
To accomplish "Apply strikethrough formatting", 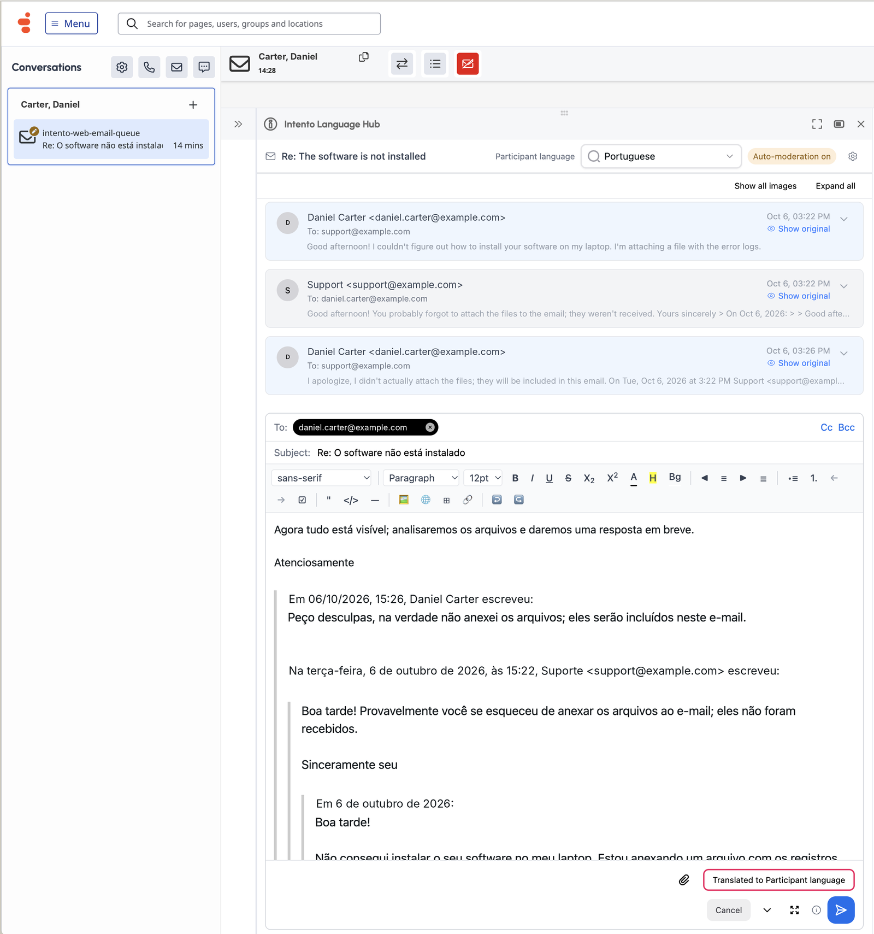I will point(568,478).
